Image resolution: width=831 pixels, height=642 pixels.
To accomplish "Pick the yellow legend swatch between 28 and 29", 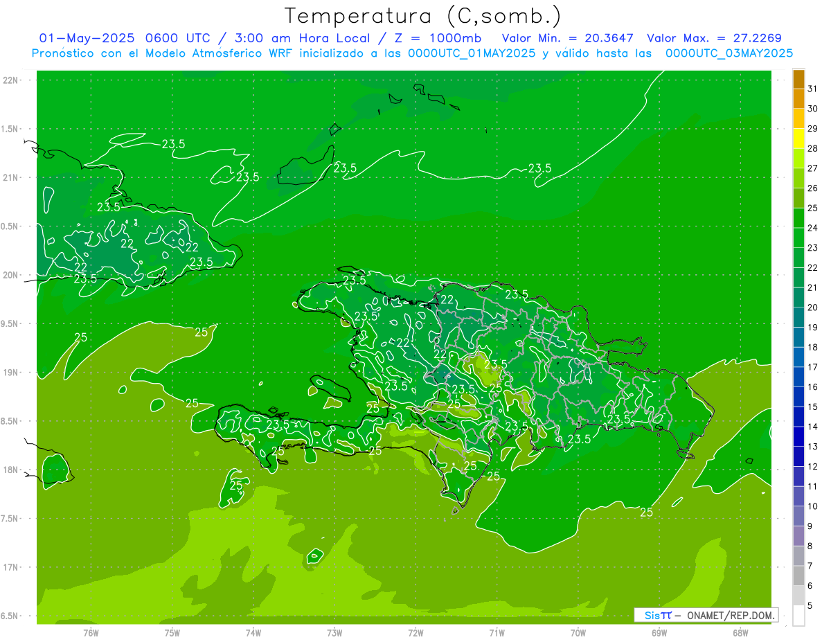I will coord(798,139).
